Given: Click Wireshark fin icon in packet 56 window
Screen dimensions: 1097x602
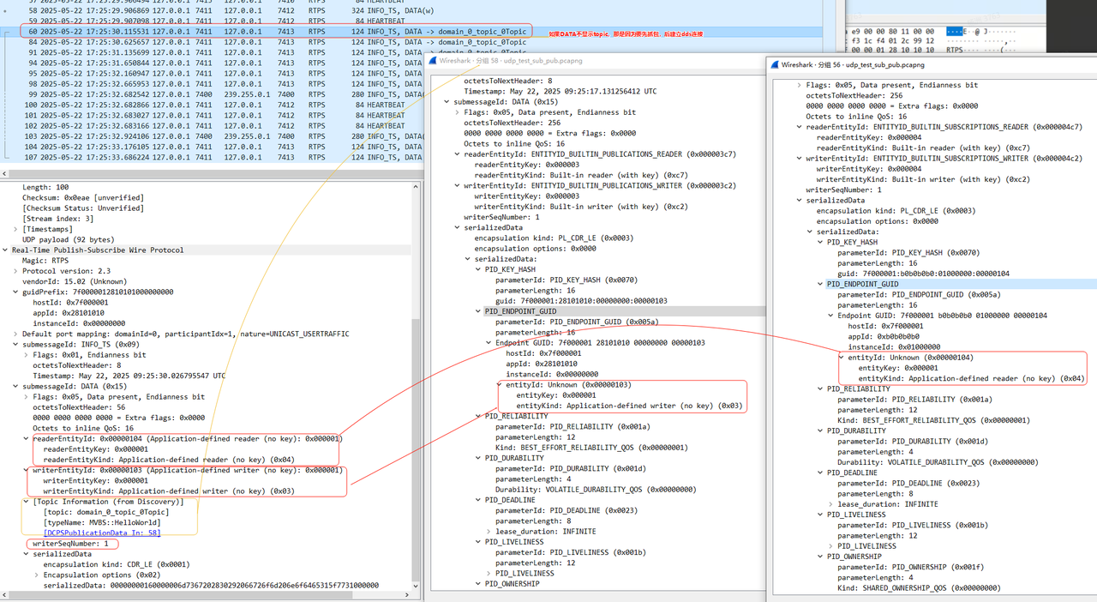Looking at the screenshot, I should (x=774, y=64).
